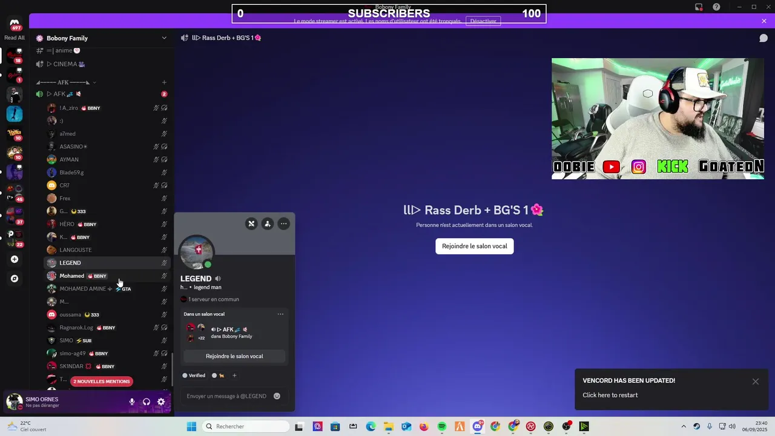This screenshot has height=436, width=775.
Task: Open chat panel icon in channel header
Action: point(763,38)
